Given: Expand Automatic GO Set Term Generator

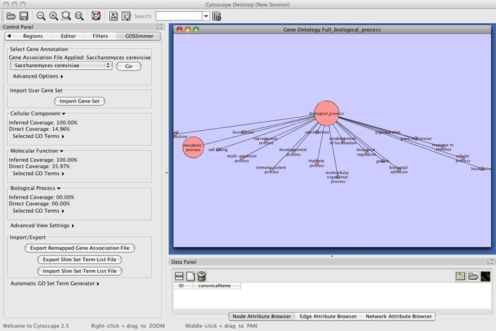Looking at the screenshot, I should click(55, 283).
